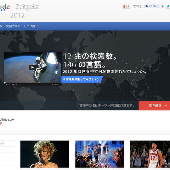
Task: Click 今年を振り返ってみましょう blue button
Action: click(82, 79)
